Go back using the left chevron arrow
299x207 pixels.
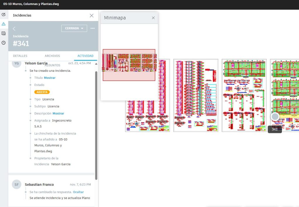pos(14,29)
